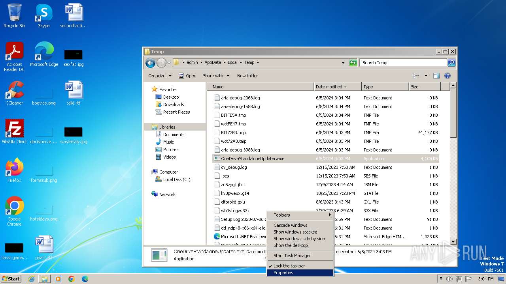The height and width of the screenshot is (284, 506).
Task: Open Recent Places in navigation pane
Action: (176, 112)
